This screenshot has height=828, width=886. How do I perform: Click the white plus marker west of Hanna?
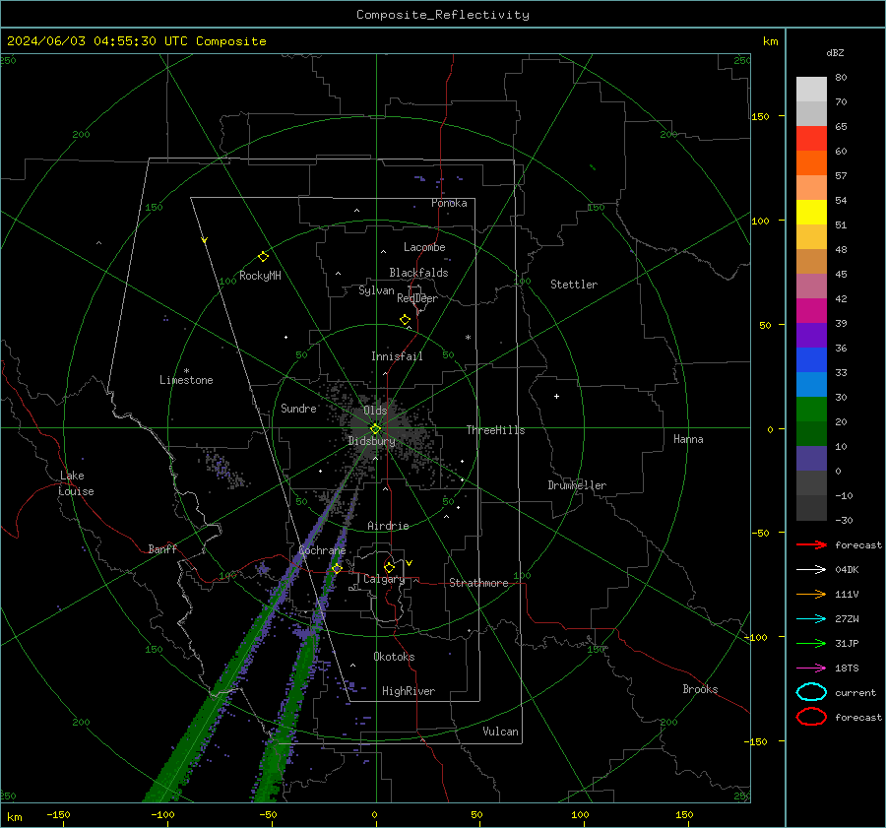point(556,396)
